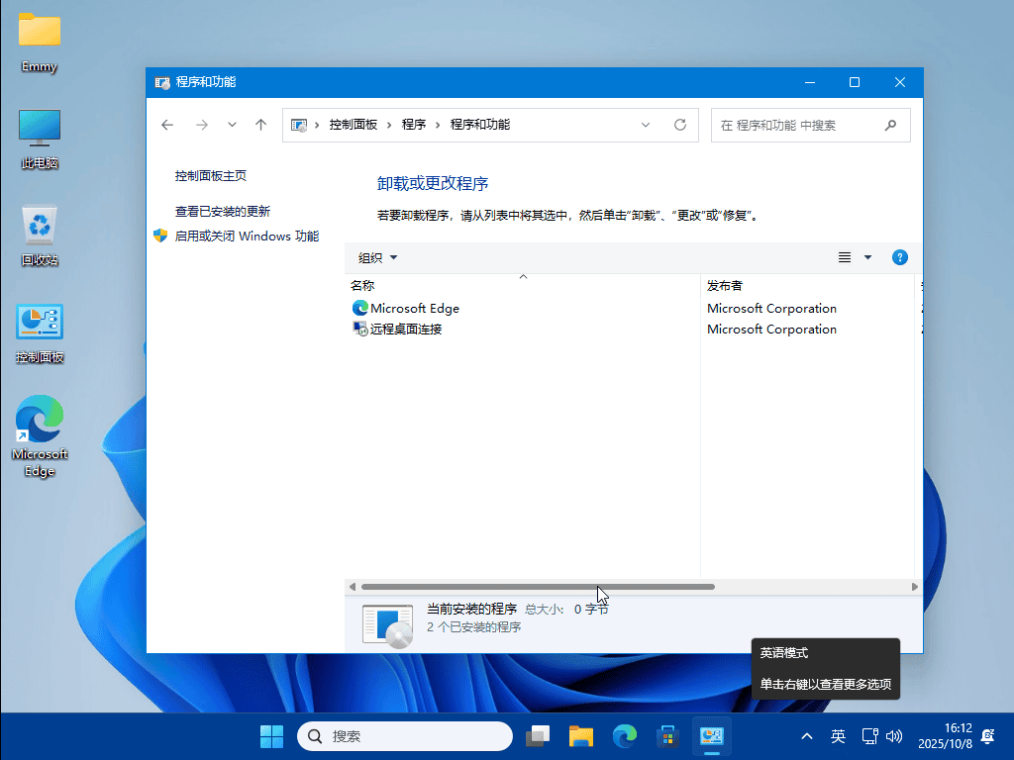The height and width of the screenshot is (760, 1014).
Task: Refresh the view using the refresh icon
Action: [680, 125]
